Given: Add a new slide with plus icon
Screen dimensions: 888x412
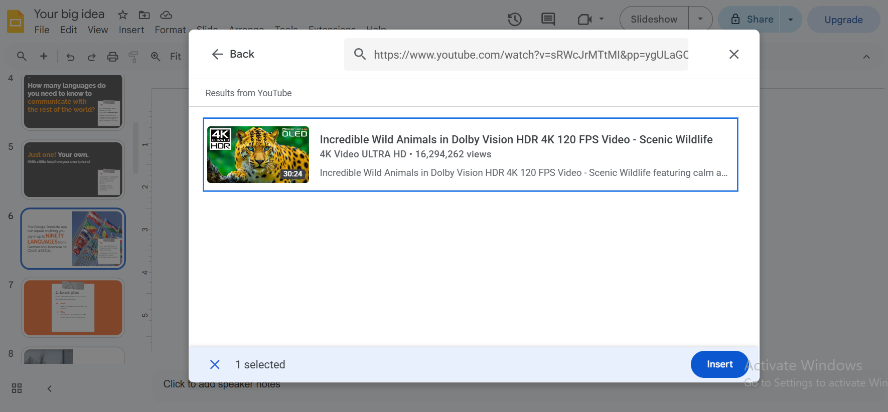Looking at the screenshot, I should pyautogui.click(x=44, y=56).
